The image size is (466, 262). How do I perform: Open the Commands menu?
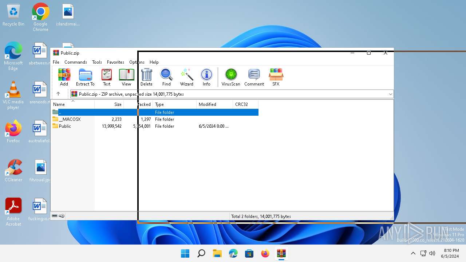(x=76, y=62)
